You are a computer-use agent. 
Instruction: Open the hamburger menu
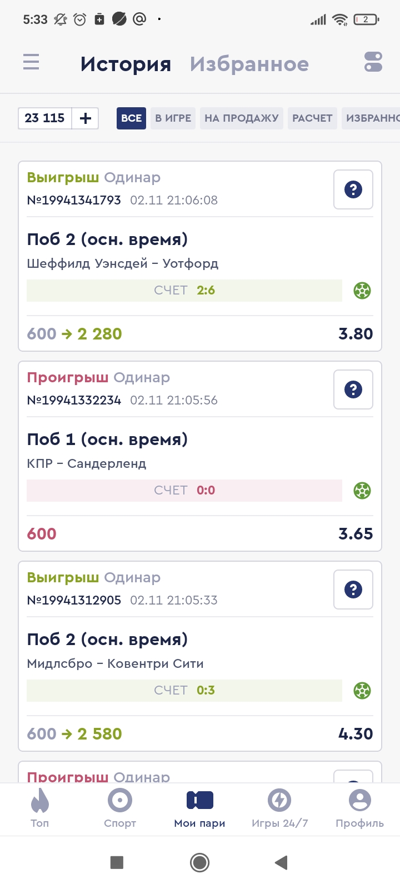(x=31, y=62)
